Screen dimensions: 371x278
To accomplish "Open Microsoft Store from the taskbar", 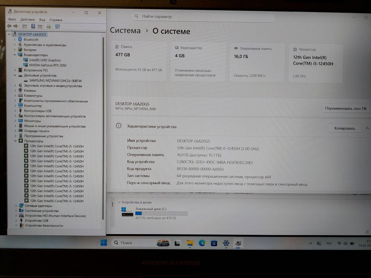I will 214,243.
